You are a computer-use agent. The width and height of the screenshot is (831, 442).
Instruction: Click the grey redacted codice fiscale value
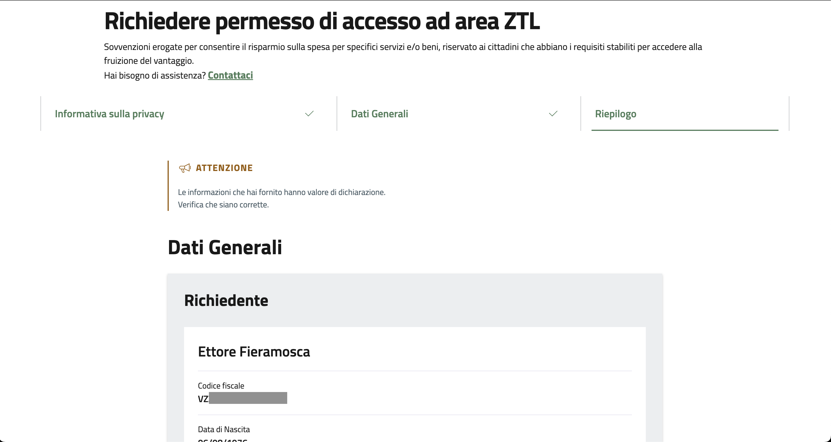click(x=247, y=398)
